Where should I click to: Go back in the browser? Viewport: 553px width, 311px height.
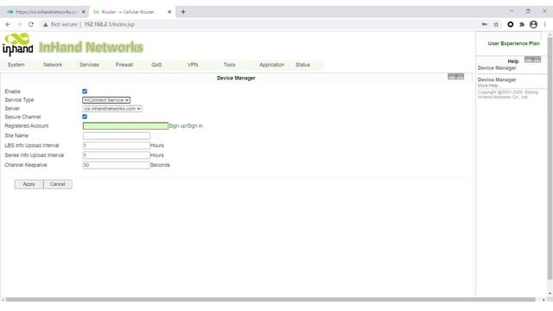coord(8,24)
